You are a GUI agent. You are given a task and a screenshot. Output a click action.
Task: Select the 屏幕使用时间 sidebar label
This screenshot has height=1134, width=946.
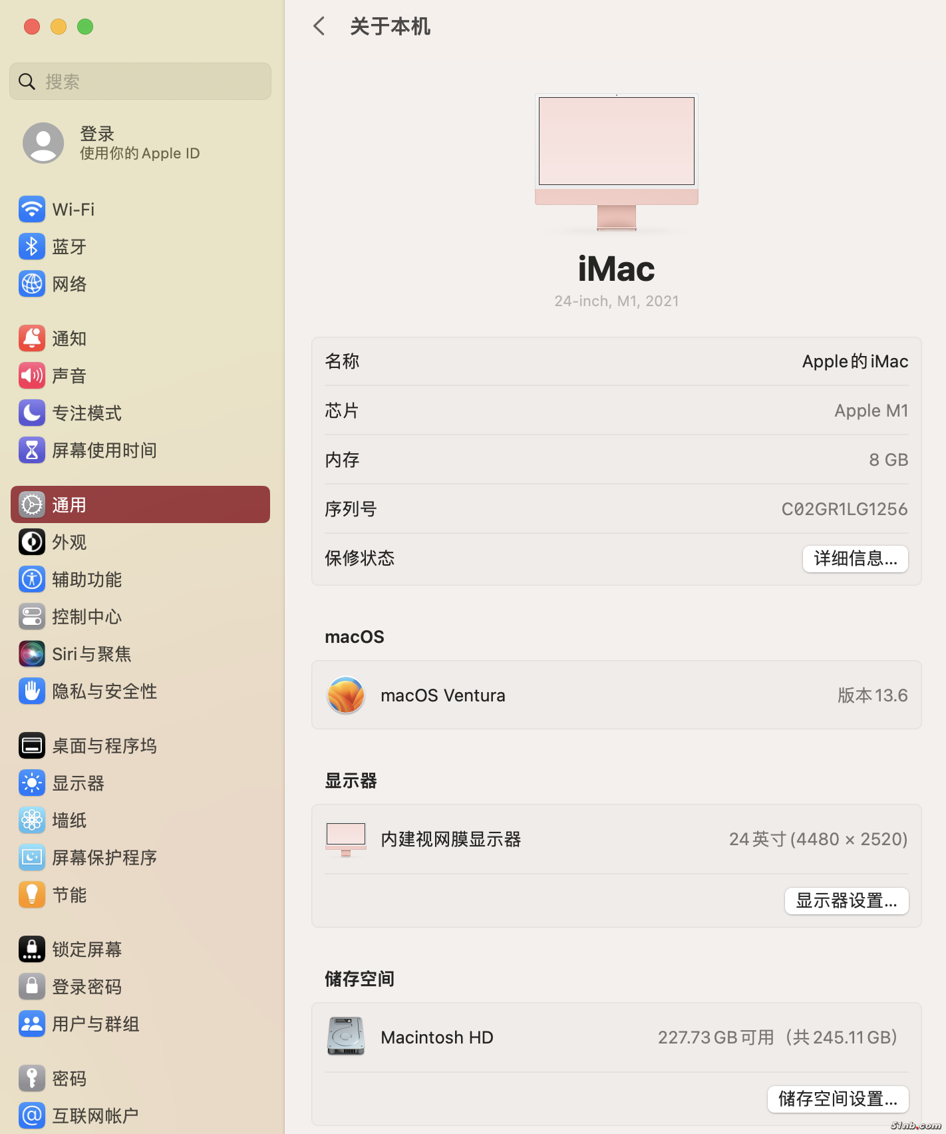[104, 451]
